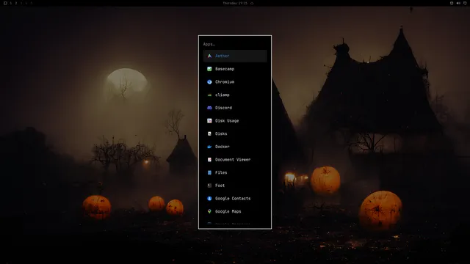Screen dimensions: 470x264
Task: Open Document Viewer
Action: [235, 160]
